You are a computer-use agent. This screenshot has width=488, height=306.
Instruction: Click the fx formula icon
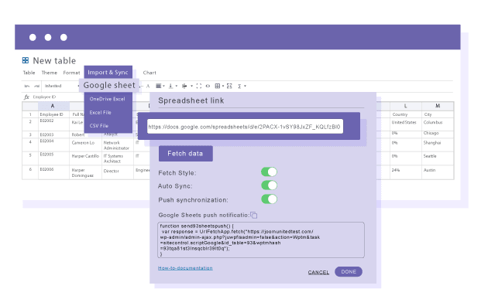click(27, 97)
